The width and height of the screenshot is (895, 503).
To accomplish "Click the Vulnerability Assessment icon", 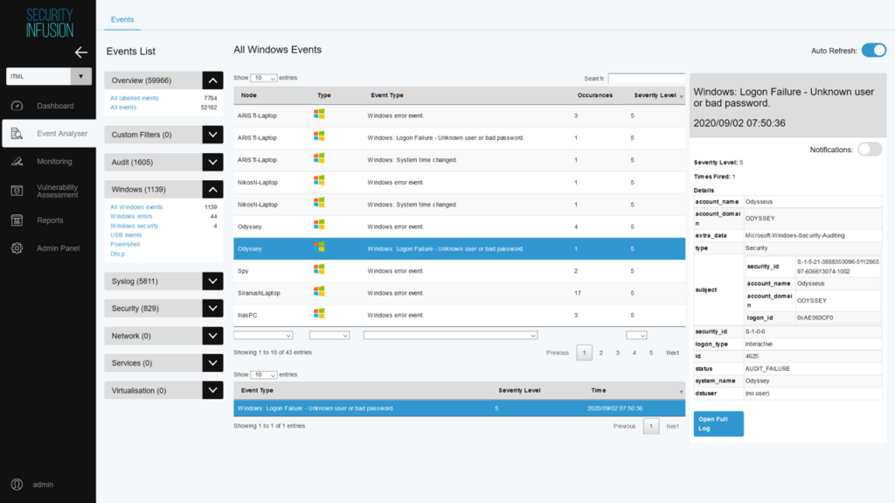I will click(17, 191).
